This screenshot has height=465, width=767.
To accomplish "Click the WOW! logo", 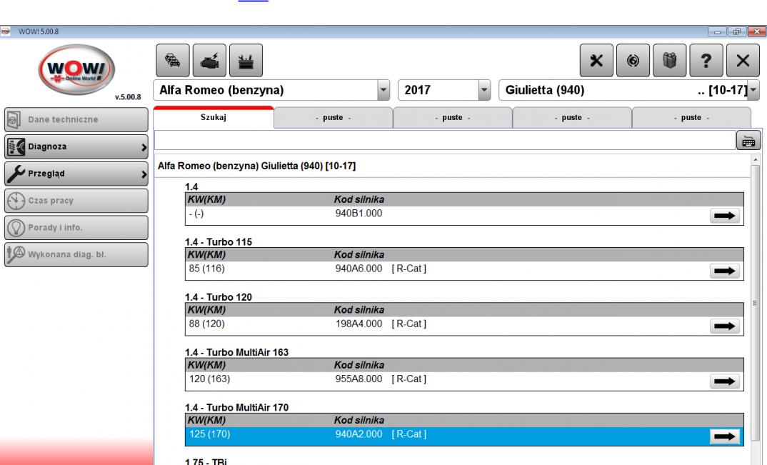I will click(76, 69).
